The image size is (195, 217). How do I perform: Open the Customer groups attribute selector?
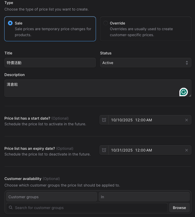tap(52, 197)
